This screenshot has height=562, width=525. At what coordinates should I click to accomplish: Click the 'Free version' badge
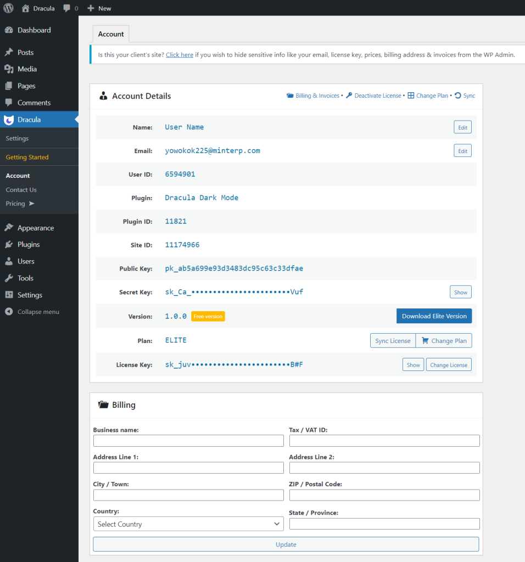point(208,317)
